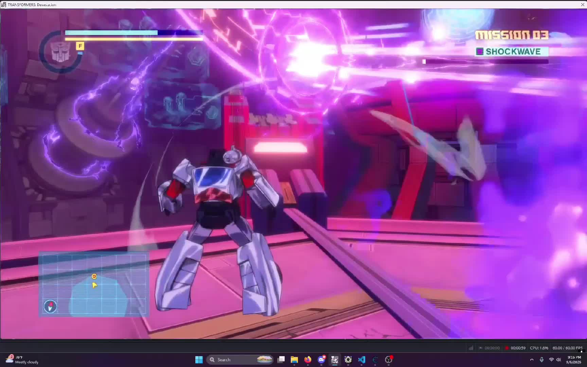This screenshot has width=587, height=367.
Task: Click the Autobot emblem character portrait
Action: coord(60,52)
